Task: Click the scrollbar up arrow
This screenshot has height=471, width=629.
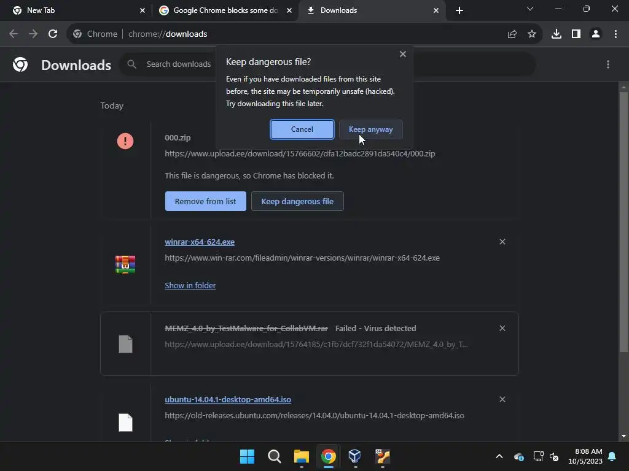Action: 623,87
